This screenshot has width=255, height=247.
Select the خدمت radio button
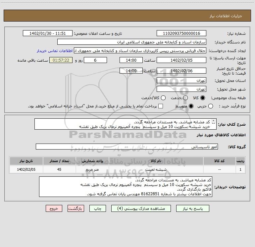185,98
